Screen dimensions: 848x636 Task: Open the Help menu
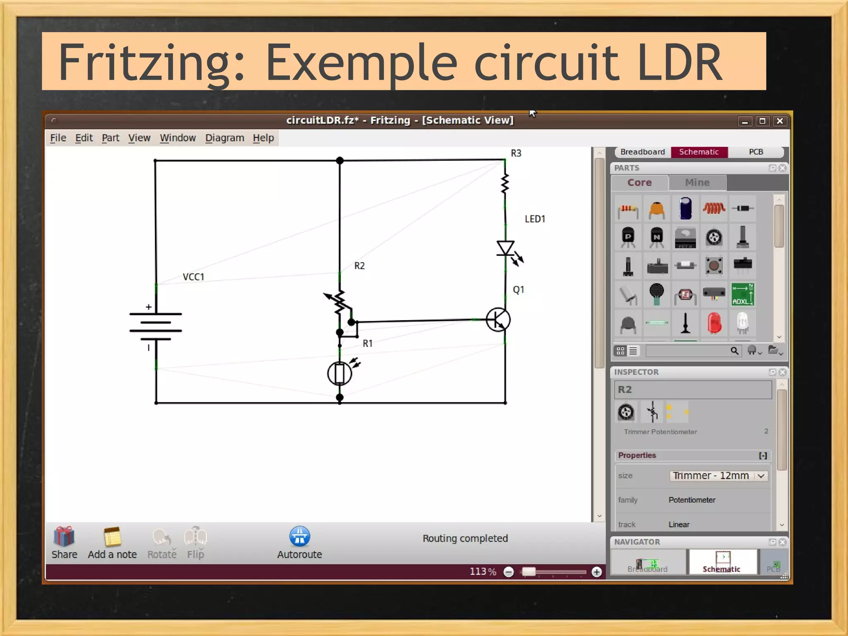pyautogui.click(x=263, y=138)
